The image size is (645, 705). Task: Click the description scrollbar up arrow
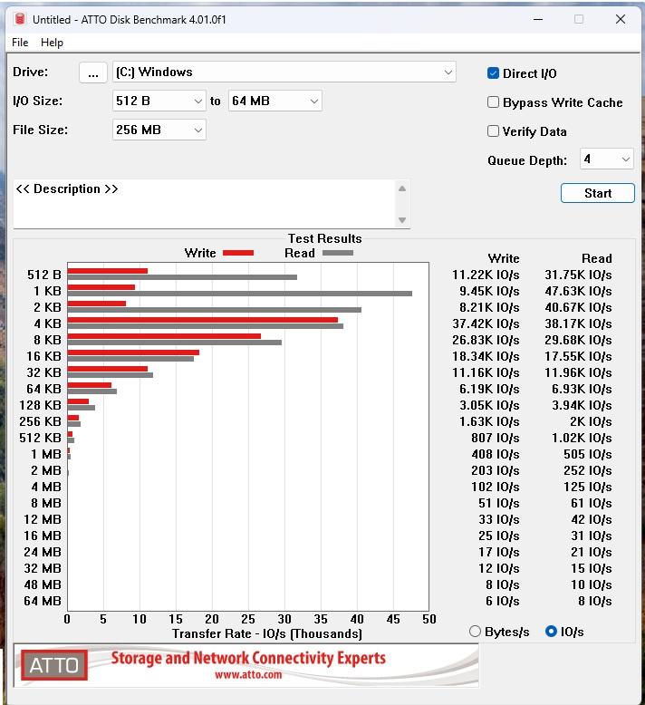(x=402, y=188)
